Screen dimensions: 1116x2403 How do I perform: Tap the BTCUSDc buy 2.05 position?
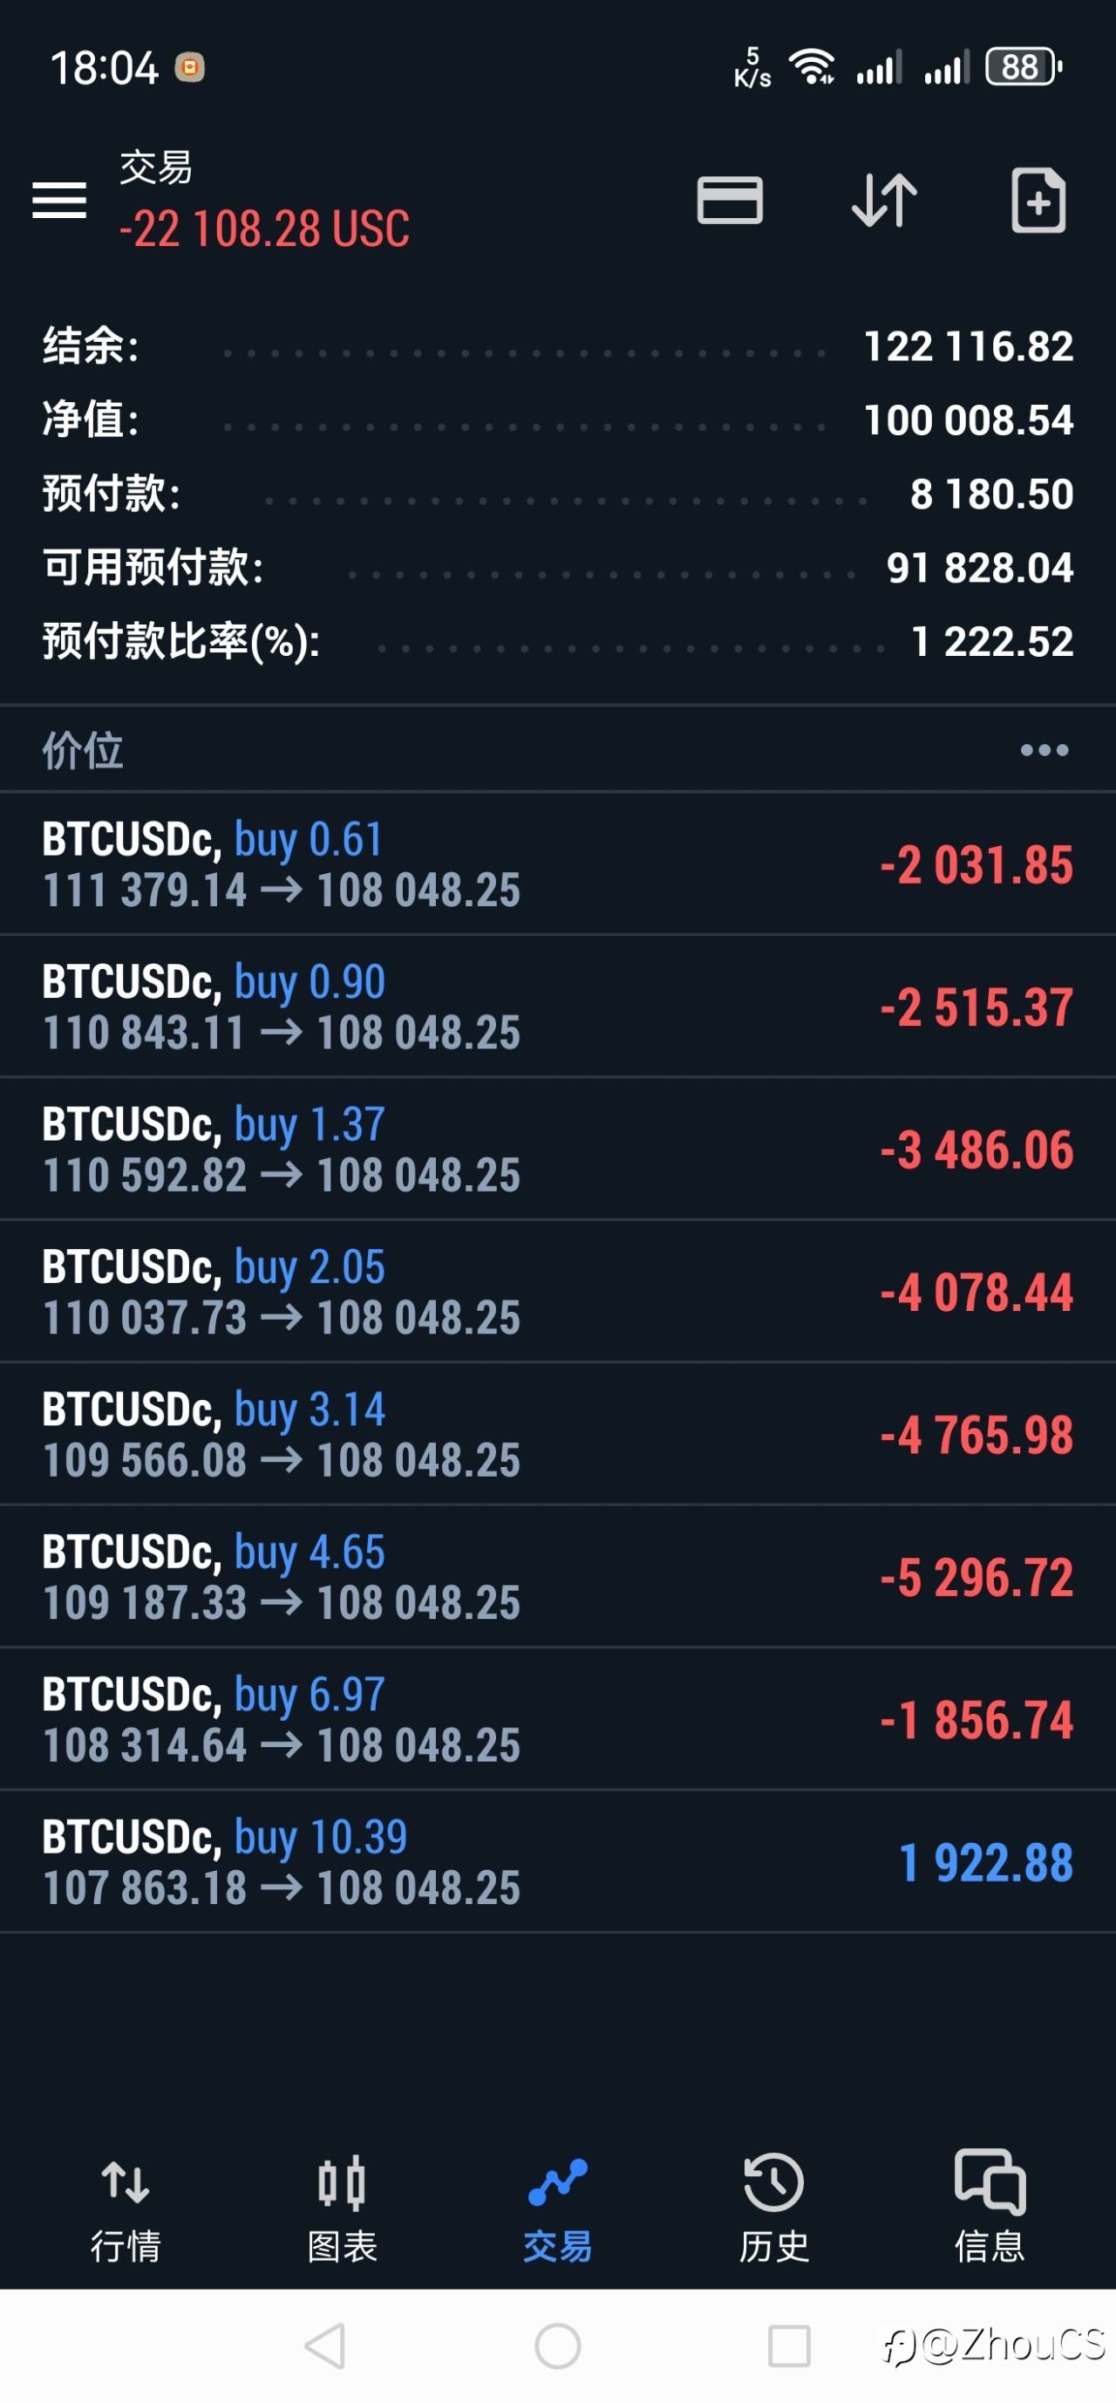click(x=557, y=1292)
